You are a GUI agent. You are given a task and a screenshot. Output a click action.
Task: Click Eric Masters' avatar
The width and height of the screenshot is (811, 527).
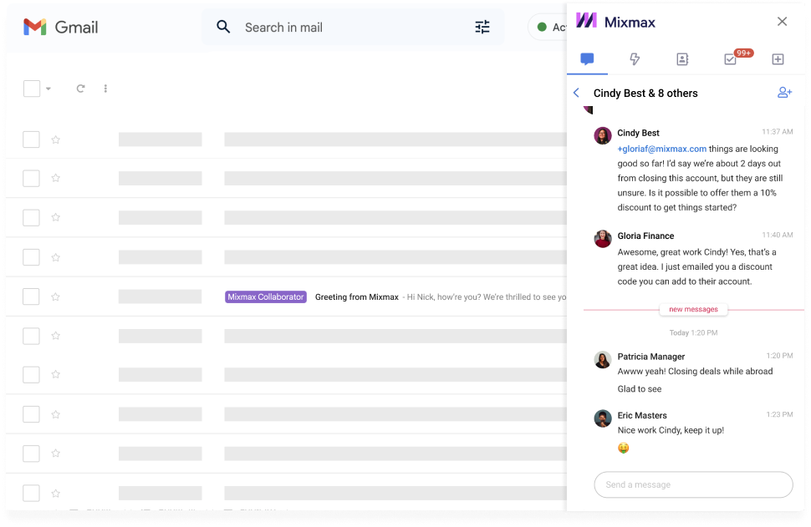(603, 418)
